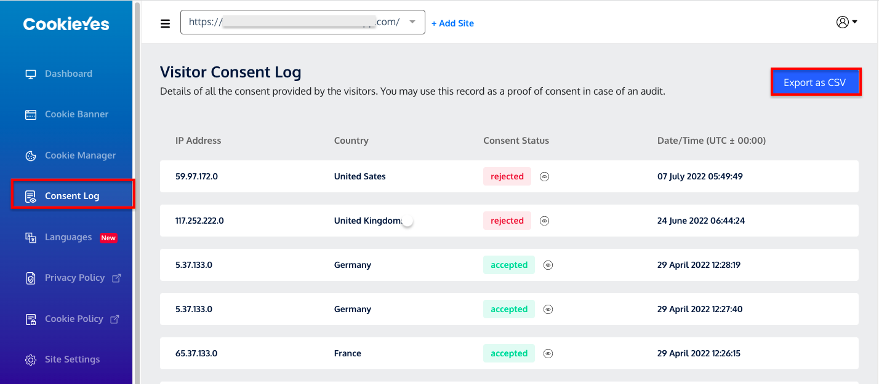Screen dimensions: 879x384
Task: Select the Dashboard icon in sidebar
Action: point(31,73)
